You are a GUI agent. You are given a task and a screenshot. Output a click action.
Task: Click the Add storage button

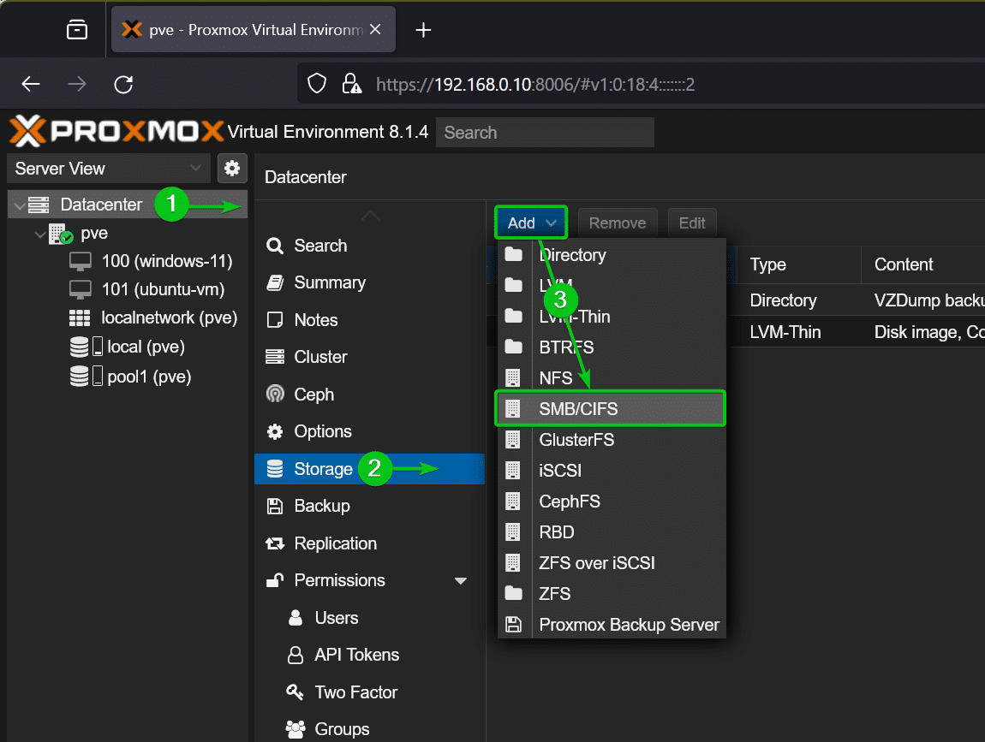[x=531, y=223]
